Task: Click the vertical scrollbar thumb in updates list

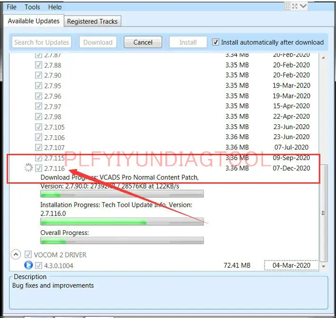Action: 324,213
